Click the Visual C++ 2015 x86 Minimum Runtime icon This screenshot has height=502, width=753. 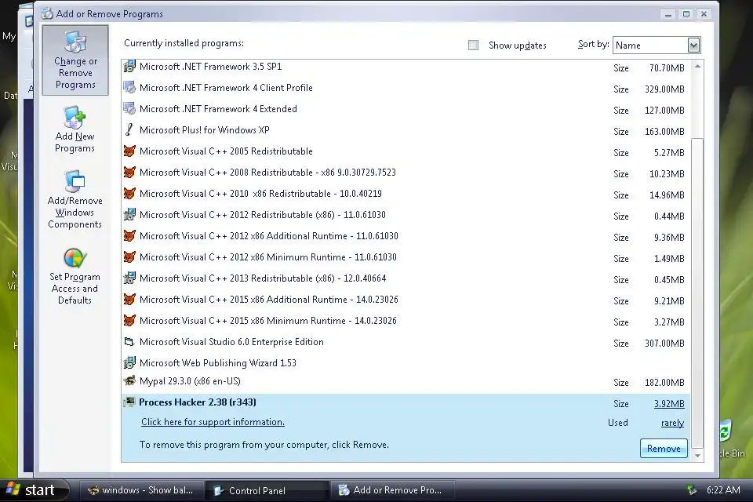pyautogui.click(x=129, y=320)
